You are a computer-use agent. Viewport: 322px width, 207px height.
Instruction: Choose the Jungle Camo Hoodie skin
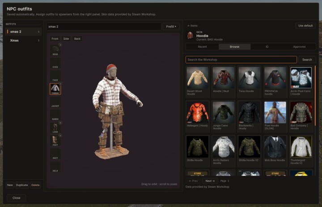[x=223, y=116]
